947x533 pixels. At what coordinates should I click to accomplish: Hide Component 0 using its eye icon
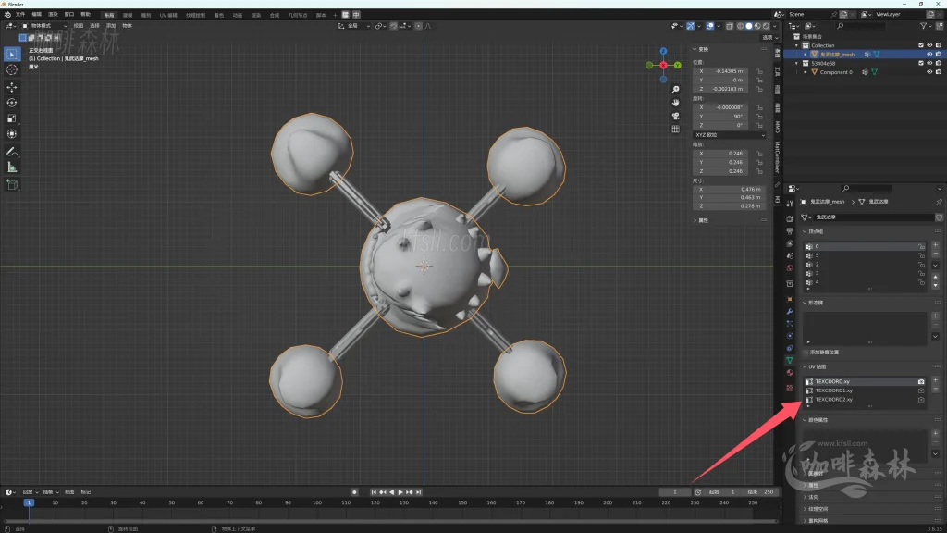coord(929,72)
